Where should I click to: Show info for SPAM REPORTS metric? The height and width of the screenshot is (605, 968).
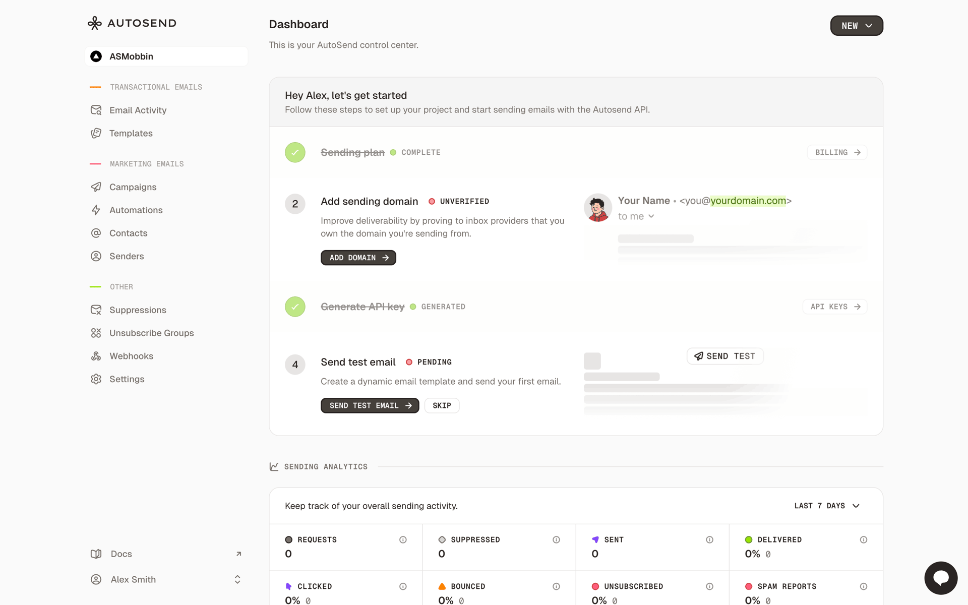(x=863, y=587)
